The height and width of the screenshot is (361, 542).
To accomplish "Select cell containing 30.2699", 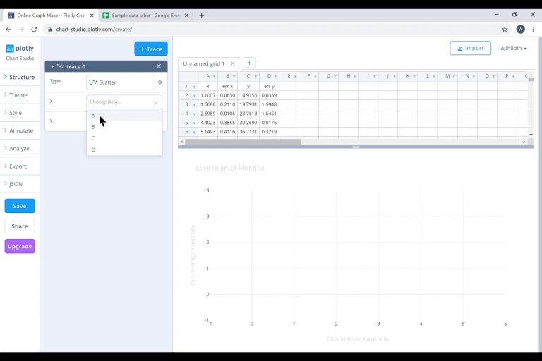I will coord(248,123).
